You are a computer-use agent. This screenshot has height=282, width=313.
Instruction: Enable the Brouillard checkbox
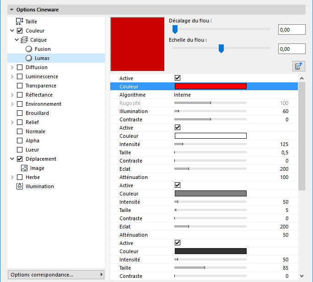[20, 113]
